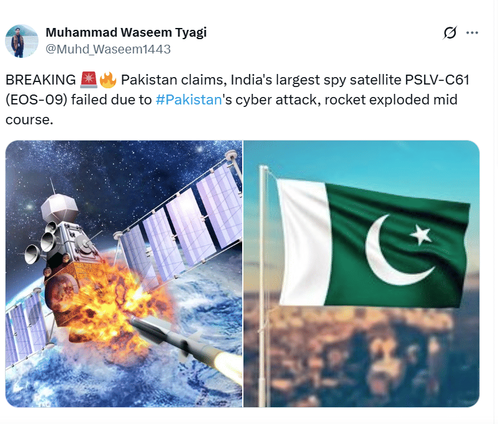Image resolution: width=498 pixels, height=424 pixels.
Task: Click the word BREAKING in the tweet
Action: click(x=40, y=80)
